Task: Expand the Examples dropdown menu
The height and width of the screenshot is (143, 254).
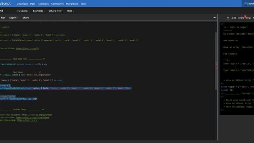Action: tap(39, 11)
